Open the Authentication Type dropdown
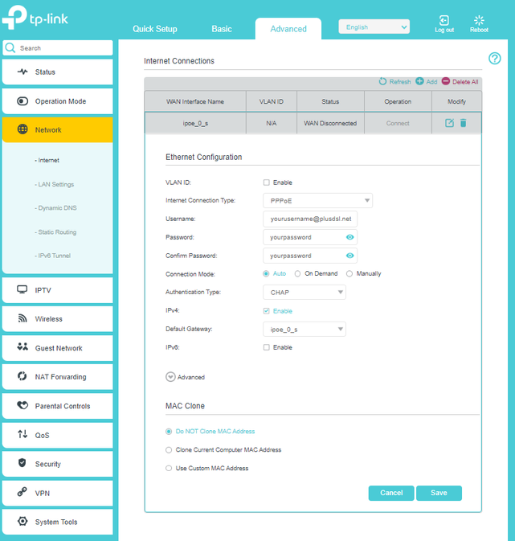This screenshot has height=541, width=515. [304, 293]
